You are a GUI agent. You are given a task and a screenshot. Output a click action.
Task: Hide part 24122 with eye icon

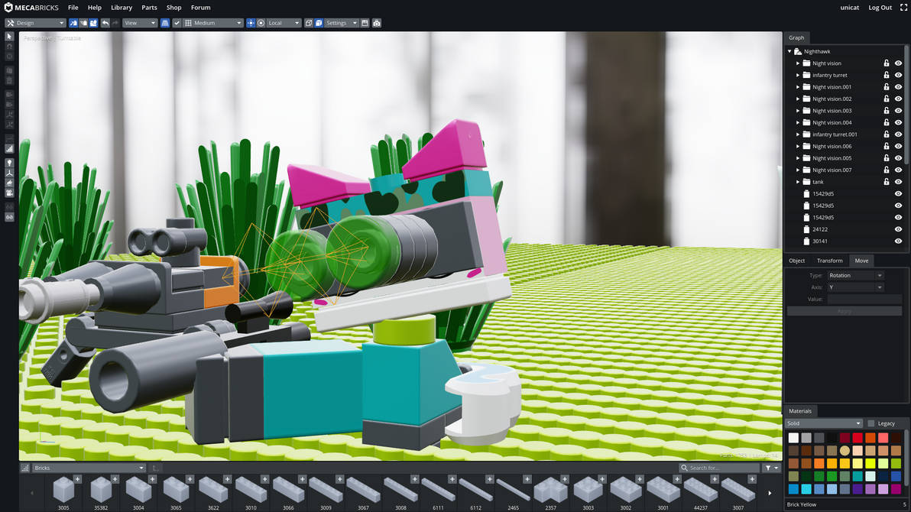[x=898, y=229]
